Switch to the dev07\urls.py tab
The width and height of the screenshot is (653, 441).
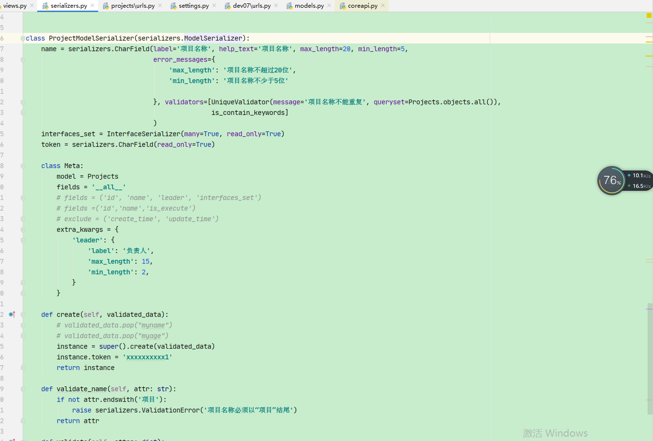[252, 6]
